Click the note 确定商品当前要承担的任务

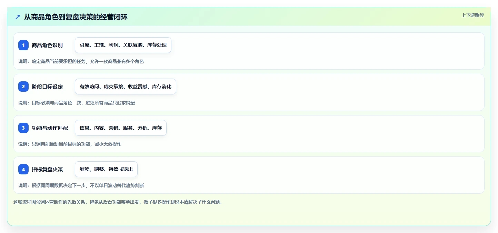coord(59,61)
